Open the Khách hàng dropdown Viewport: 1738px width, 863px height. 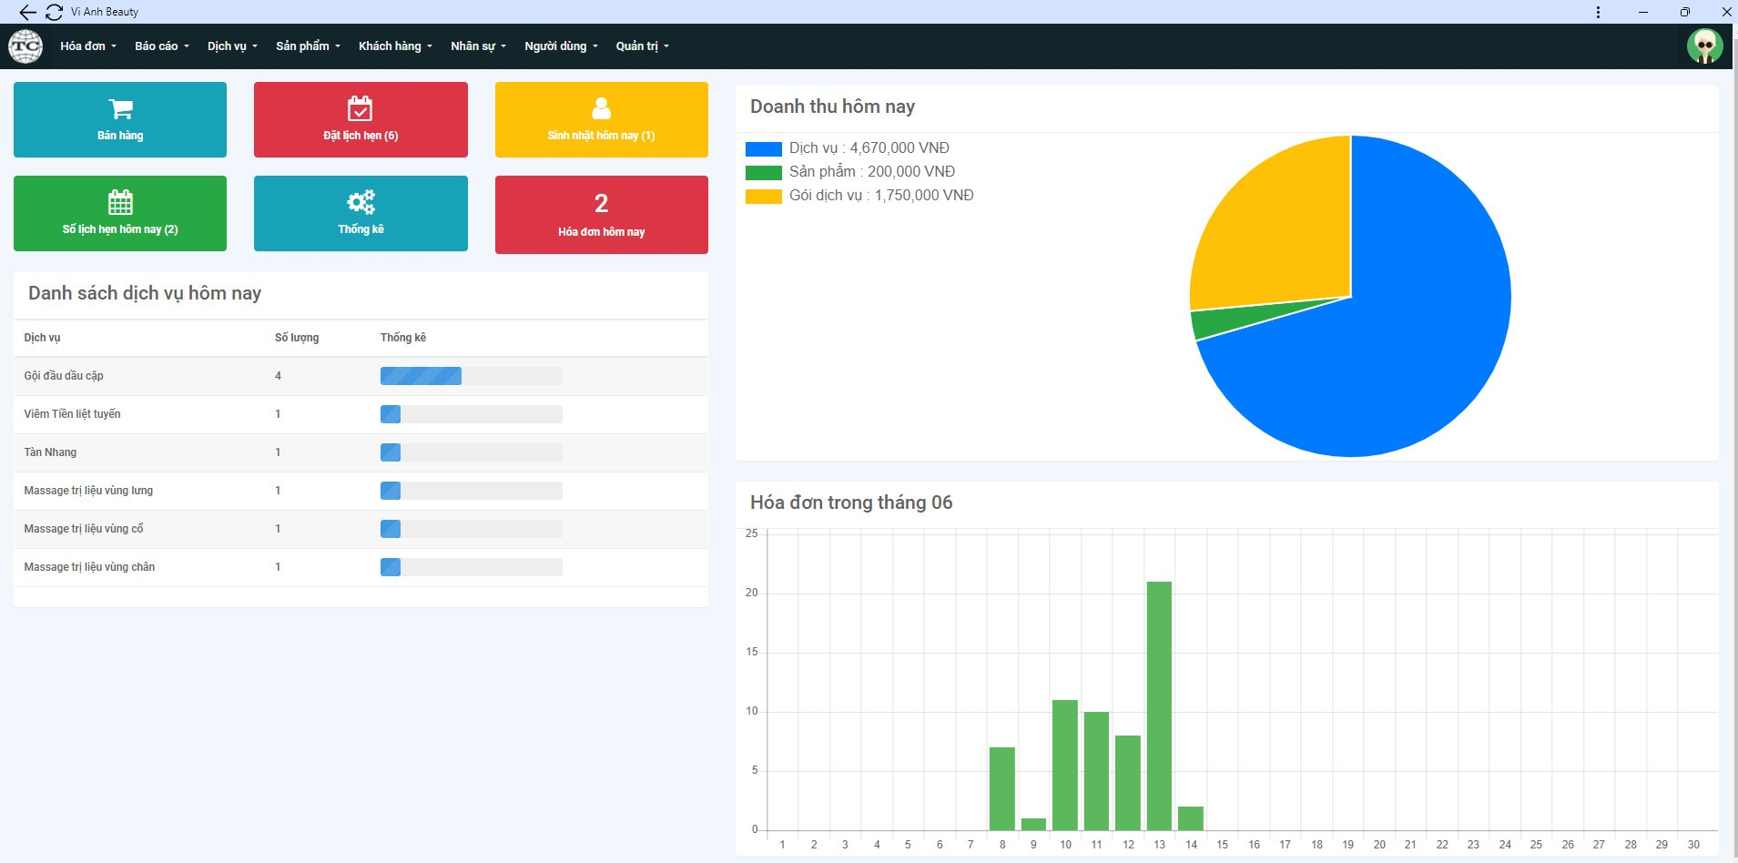click(395, 46)
